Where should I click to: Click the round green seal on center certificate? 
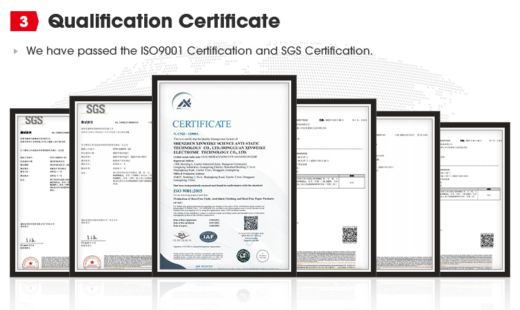[243, 255]
